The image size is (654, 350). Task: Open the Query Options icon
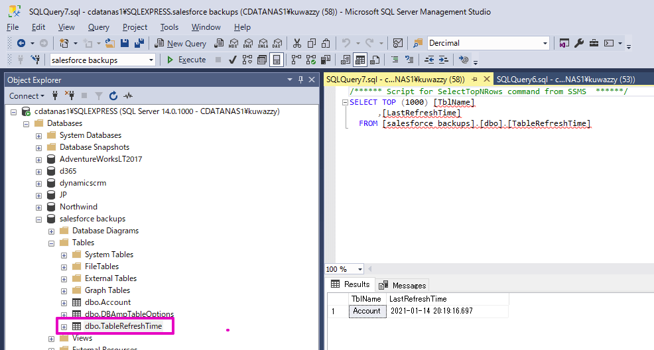click(262, 60)
